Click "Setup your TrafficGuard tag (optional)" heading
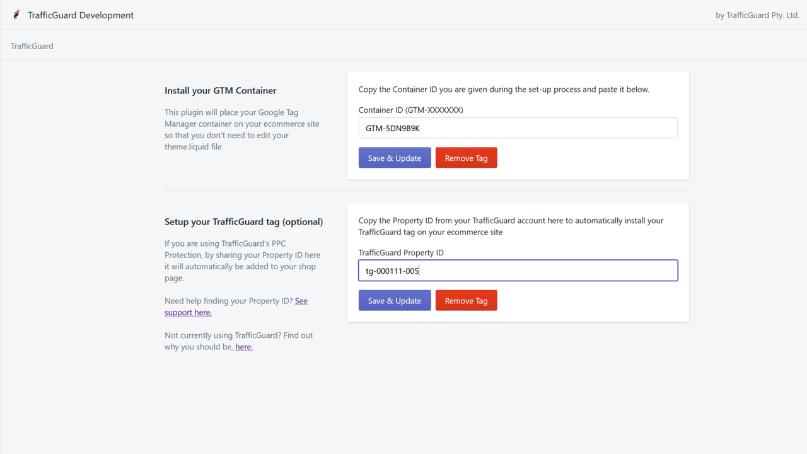 pyautogui.click(x=244, y=222)
